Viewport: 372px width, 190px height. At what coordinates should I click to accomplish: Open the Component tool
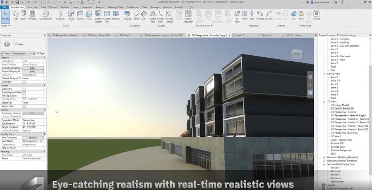tap(46, 15)
